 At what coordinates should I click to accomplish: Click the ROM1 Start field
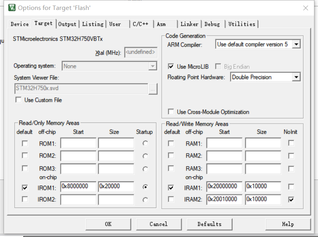pyautogui.click(x=78, y=143)
